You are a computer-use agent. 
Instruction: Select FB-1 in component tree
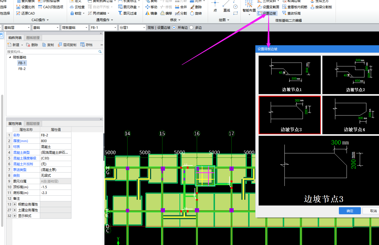point(22,63)
